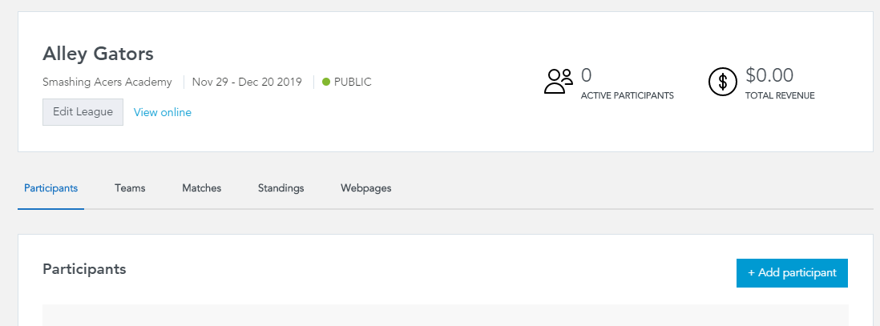The image size is (880, 326).
Task: Select the Webpages tab
Action: coord(366,188)
